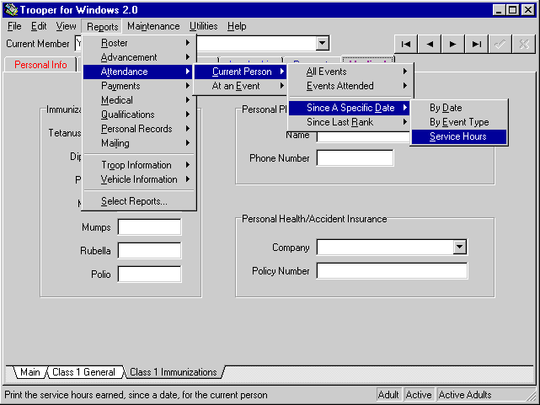The width and height of the screenshot is (540, 405).
Task: Switch to Class 1 General tab
Action: pyautogui.click(x=83, y=372)
